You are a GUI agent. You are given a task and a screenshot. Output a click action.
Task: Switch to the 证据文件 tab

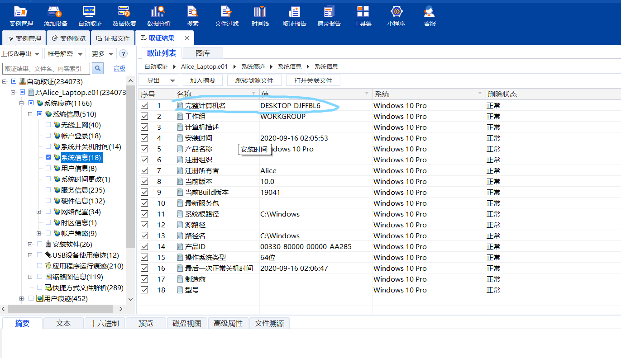pos(113,38)
